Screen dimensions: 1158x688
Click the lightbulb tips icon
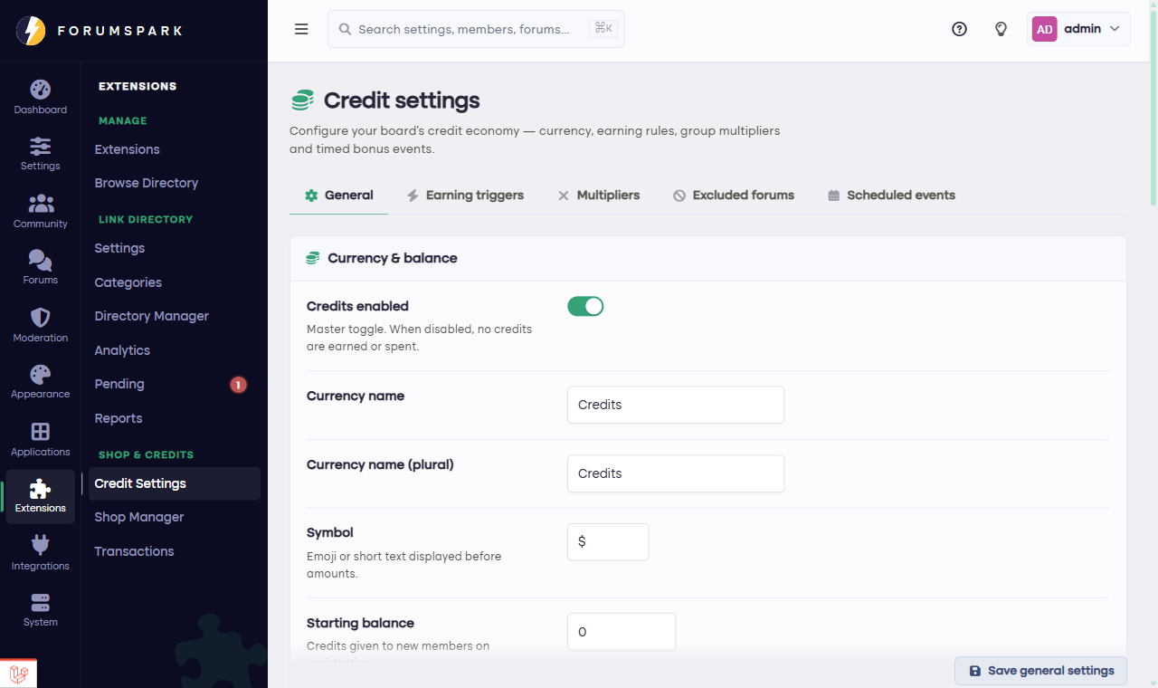(x=1001, y=29)
